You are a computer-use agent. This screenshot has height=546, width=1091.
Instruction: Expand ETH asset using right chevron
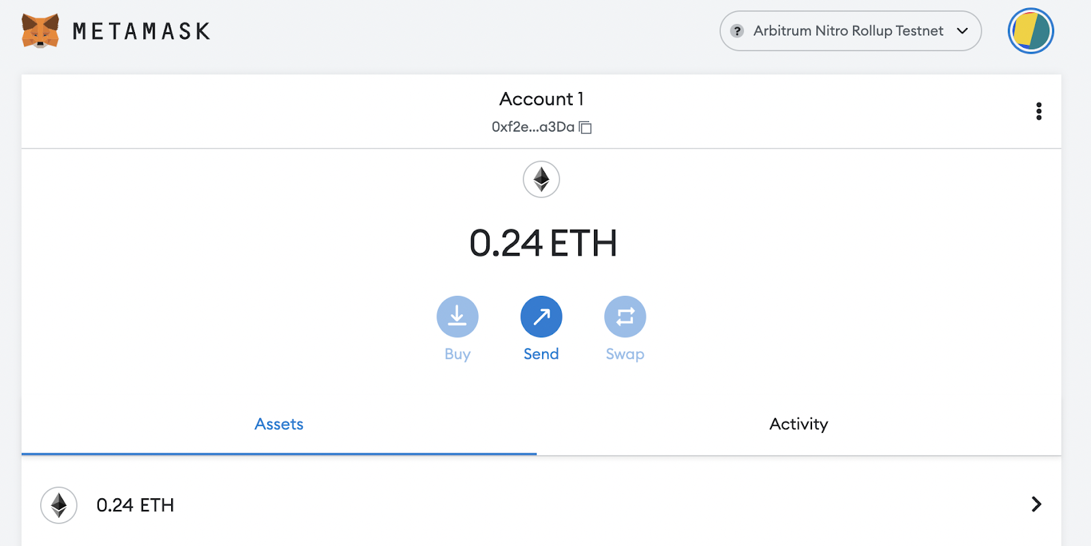(1036, 504)
